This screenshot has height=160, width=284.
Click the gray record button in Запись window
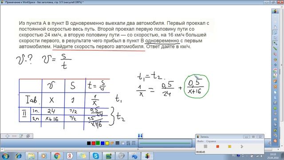pos(205,146)
